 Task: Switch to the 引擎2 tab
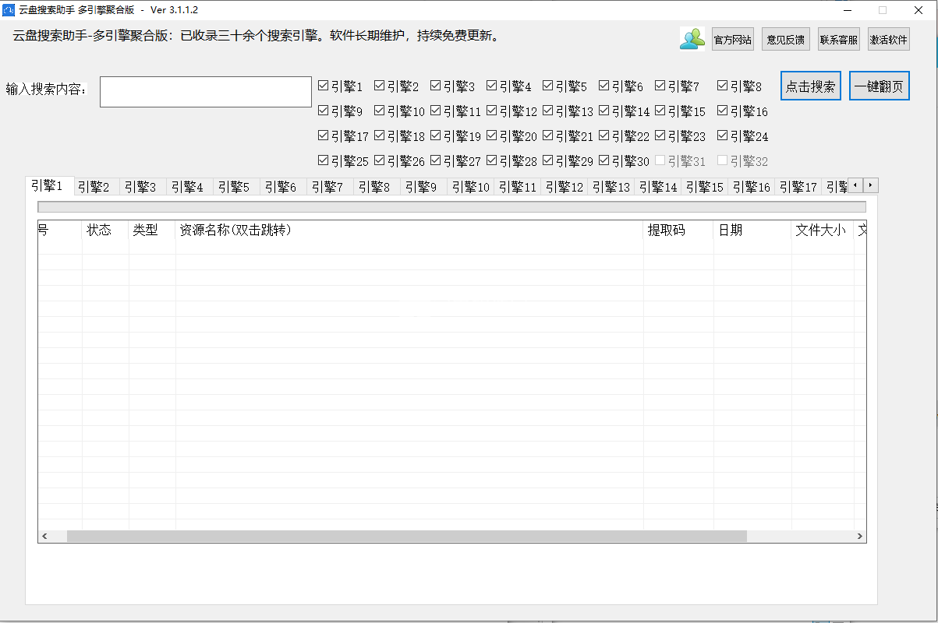[97, 187]
